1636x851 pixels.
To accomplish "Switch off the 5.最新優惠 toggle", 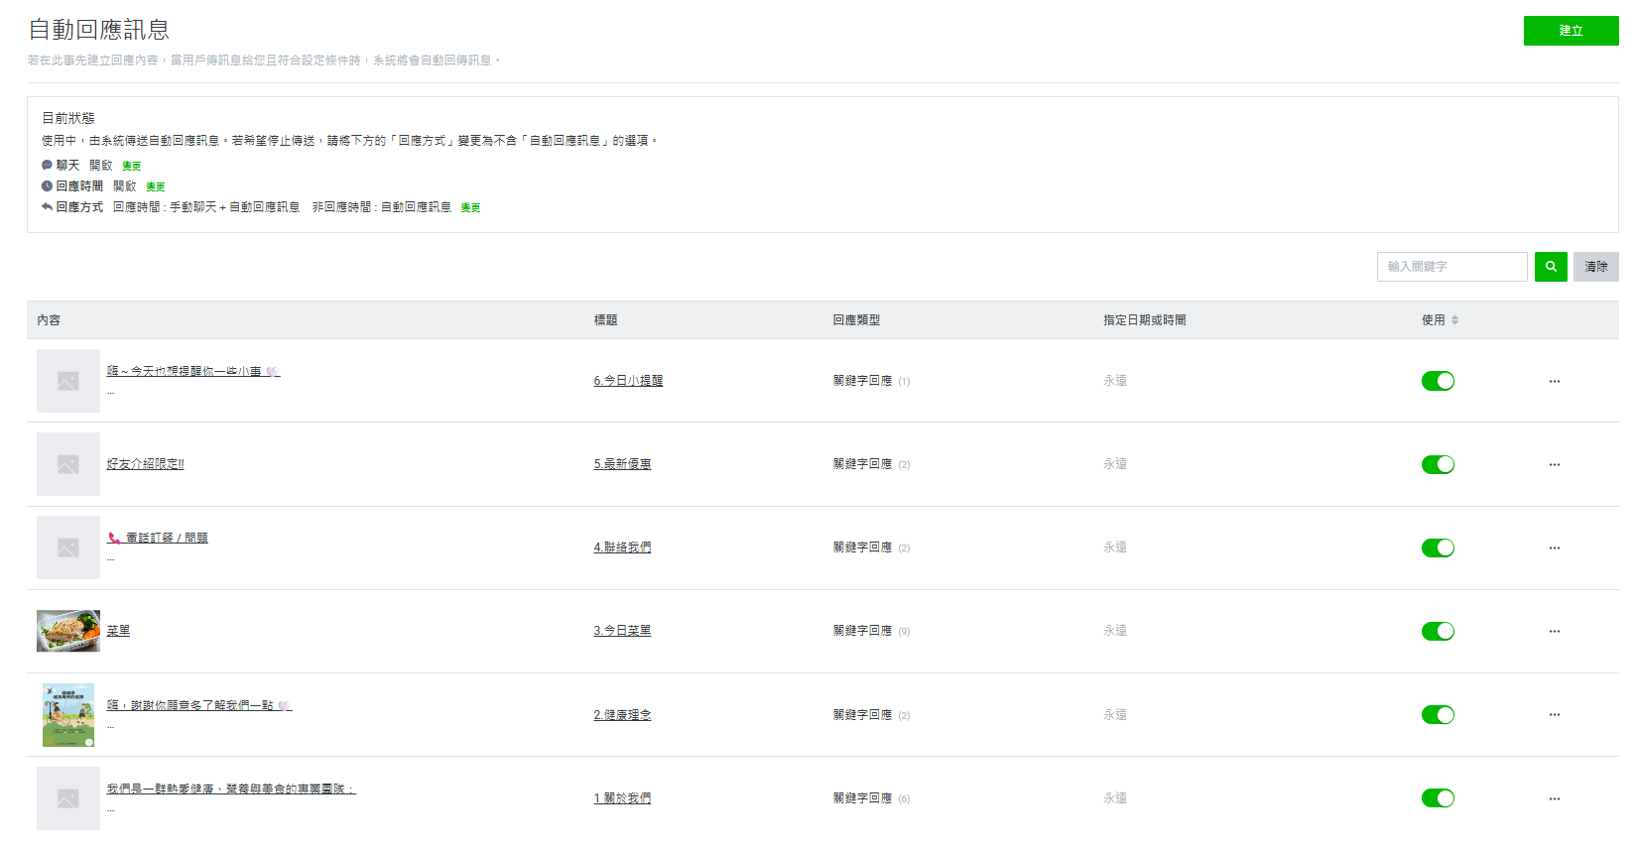I will 1437,465.
